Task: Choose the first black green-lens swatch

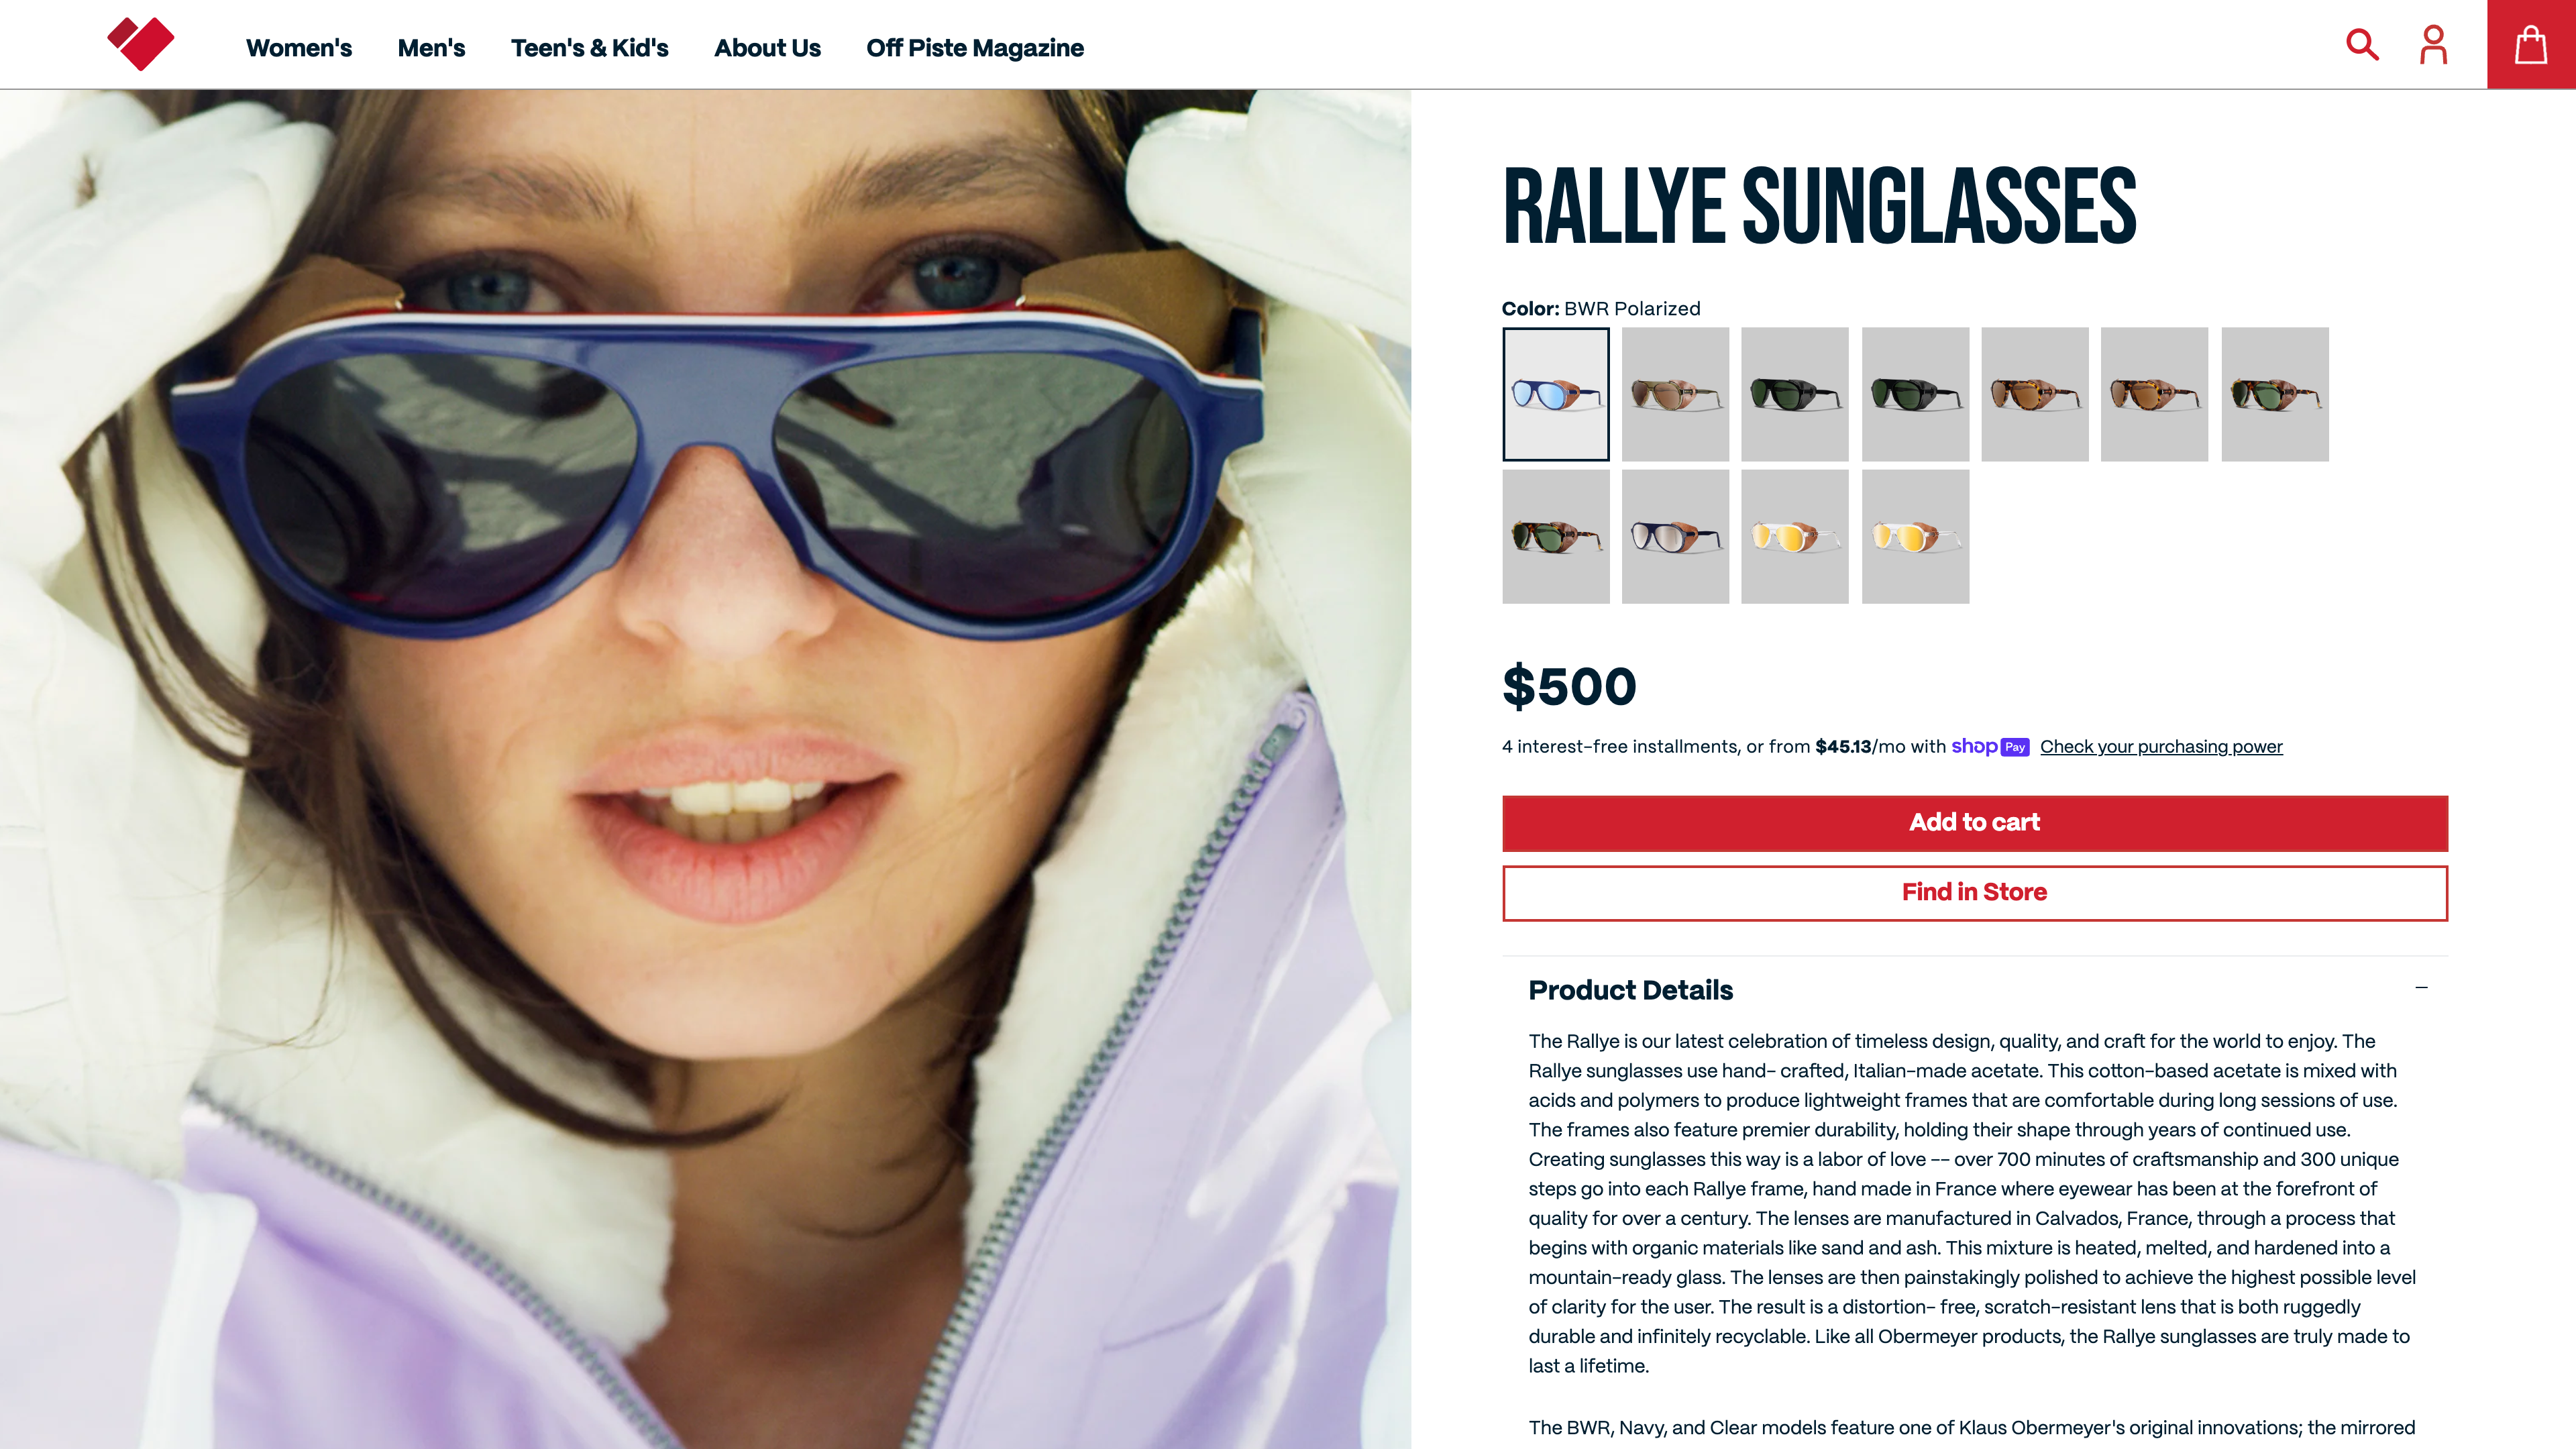Action: tap(1795, 394)
